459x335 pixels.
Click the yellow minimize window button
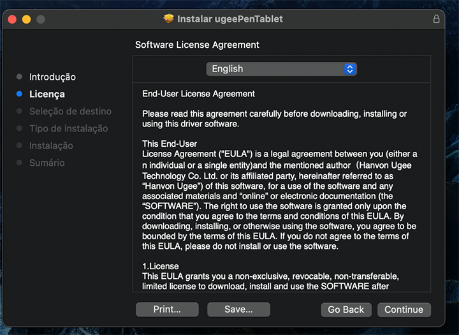pos(27,19)
